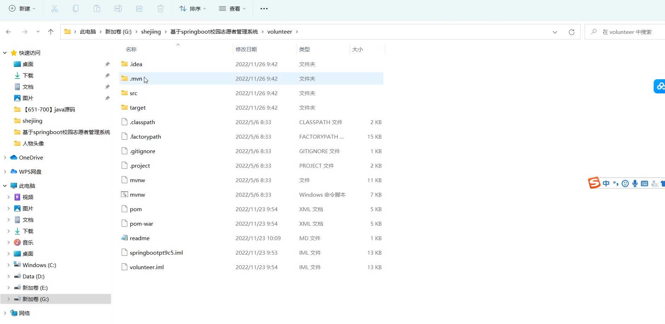This screenshot has height=324, width=665.
Task: Click the Rename icon in toolbar
Action: click(x=118, y=8)
